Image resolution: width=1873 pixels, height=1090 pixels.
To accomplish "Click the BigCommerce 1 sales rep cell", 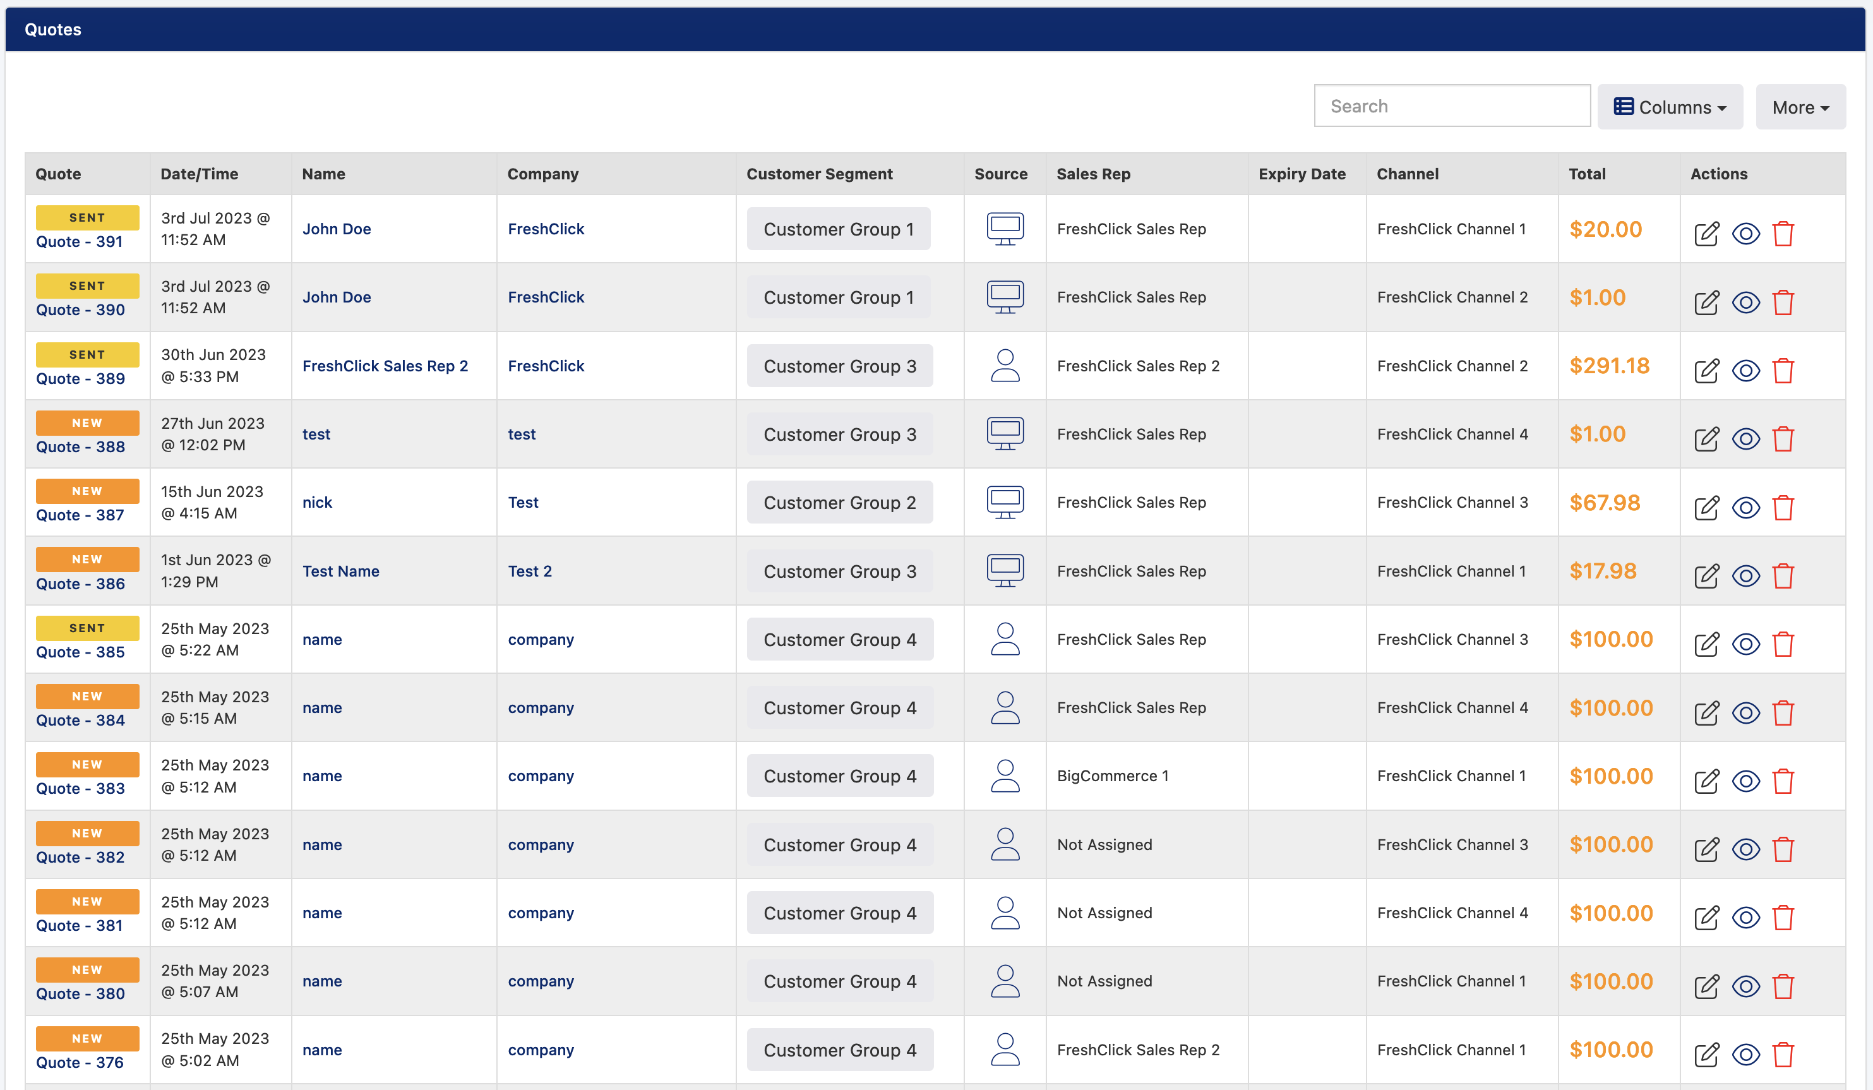I will click(1113, 776).
